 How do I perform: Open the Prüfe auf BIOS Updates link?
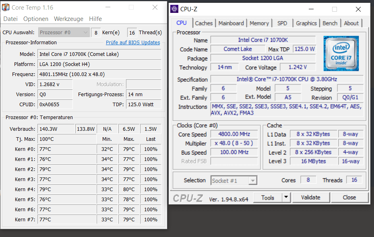point(133,42)
